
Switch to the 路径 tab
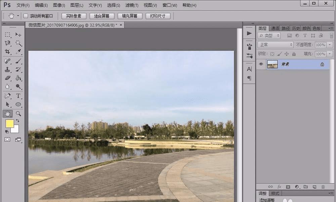click(285, 28)
